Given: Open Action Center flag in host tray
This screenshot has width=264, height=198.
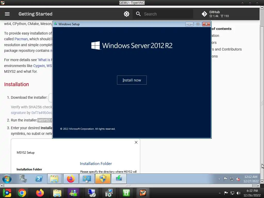Looking at the screenshot, I should (x=226, y=193).
